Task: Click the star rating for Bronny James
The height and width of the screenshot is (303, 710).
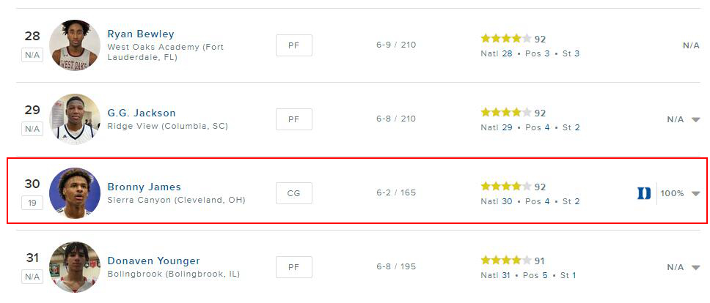Action: tap(506, 187)
